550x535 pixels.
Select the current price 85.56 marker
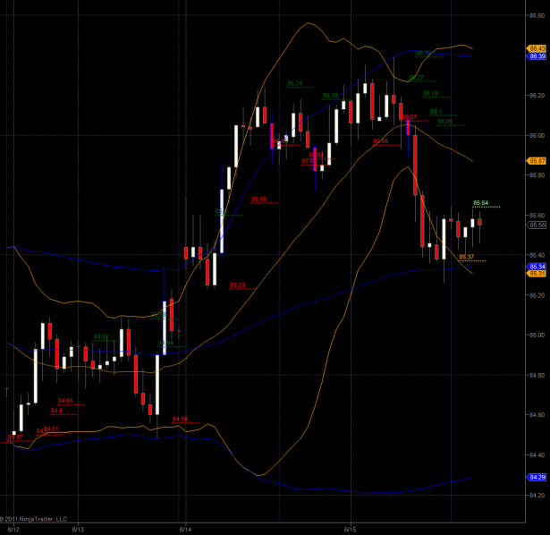537,225
